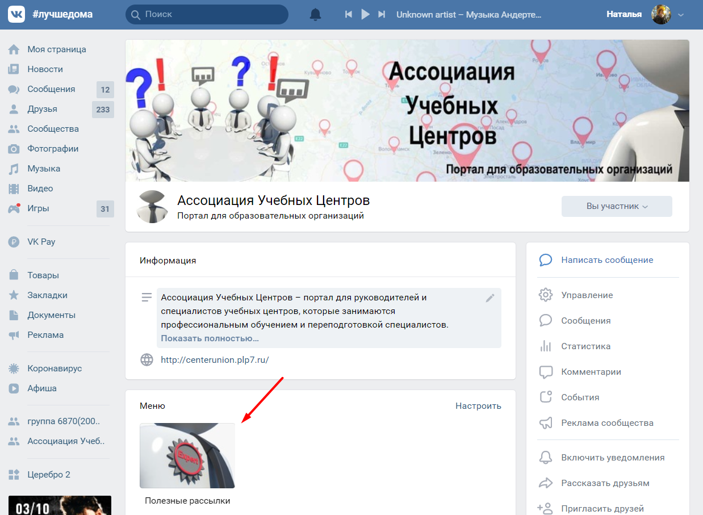Click the VK logo icon
Screen dimensions: 703x515
[x=16, y=14]
